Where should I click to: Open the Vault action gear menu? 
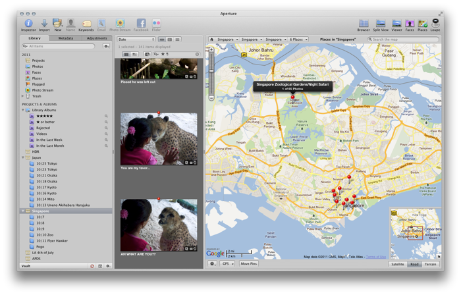108,266
